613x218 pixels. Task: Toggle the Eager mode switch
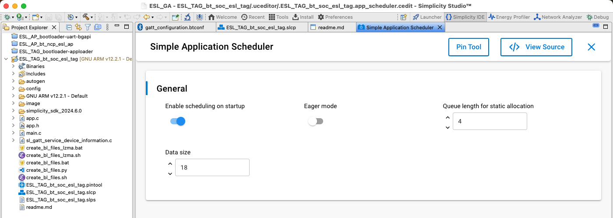click(316, 121)
